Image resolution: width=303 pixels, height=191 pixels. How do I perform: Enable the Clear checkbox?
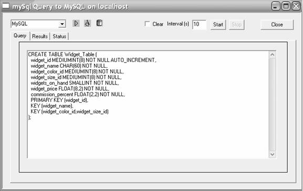[147, 24]
